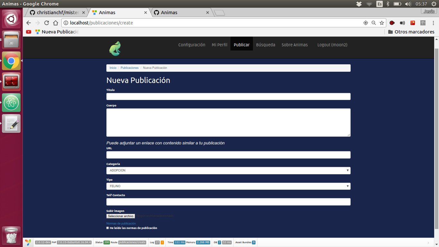
Task: Click the Título input field
Action: (228, 96)
